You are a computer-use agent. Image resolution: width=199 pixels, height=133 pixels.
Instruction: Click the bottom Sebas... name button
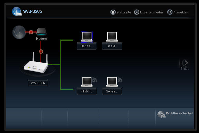coord(112,91)
